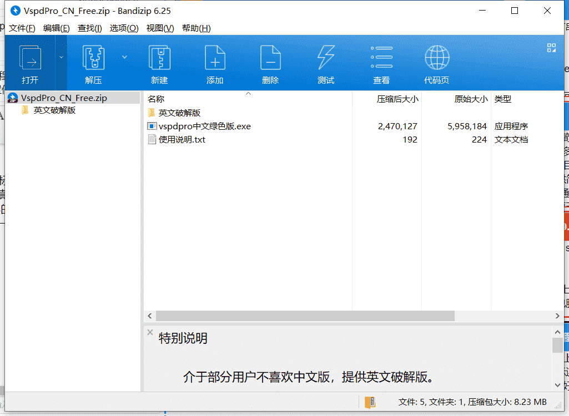Maximize the Bandizip window
Image resolution: width=569 pixels, height=416 pixels.
(515, 11)
